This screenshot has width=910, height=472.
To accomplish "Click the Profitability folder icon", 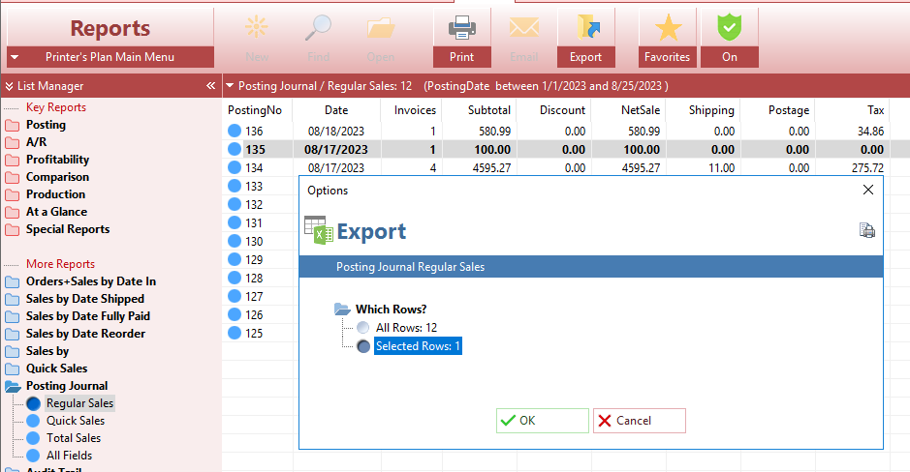I will [13, 160].
